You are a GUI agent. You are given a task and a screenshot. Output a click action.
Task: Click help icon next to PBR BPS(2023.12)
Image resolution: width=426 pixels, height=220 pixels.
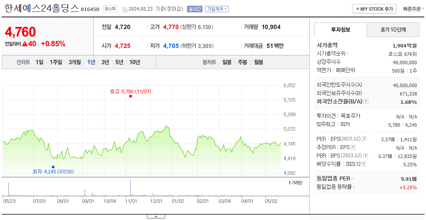pos(366,156)
